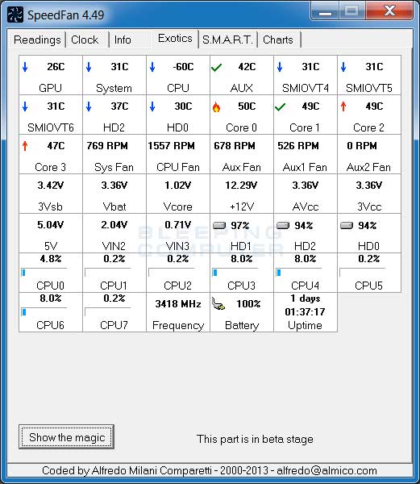The image size is (420, 484).
Task: Click the CPU6 usage bar
Action: pos(44,311)
